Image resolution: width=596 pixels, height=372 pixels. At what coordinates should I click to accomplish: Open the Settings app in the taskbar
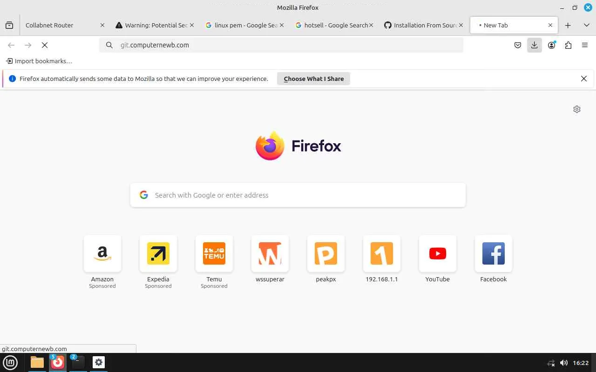(99, 362)
